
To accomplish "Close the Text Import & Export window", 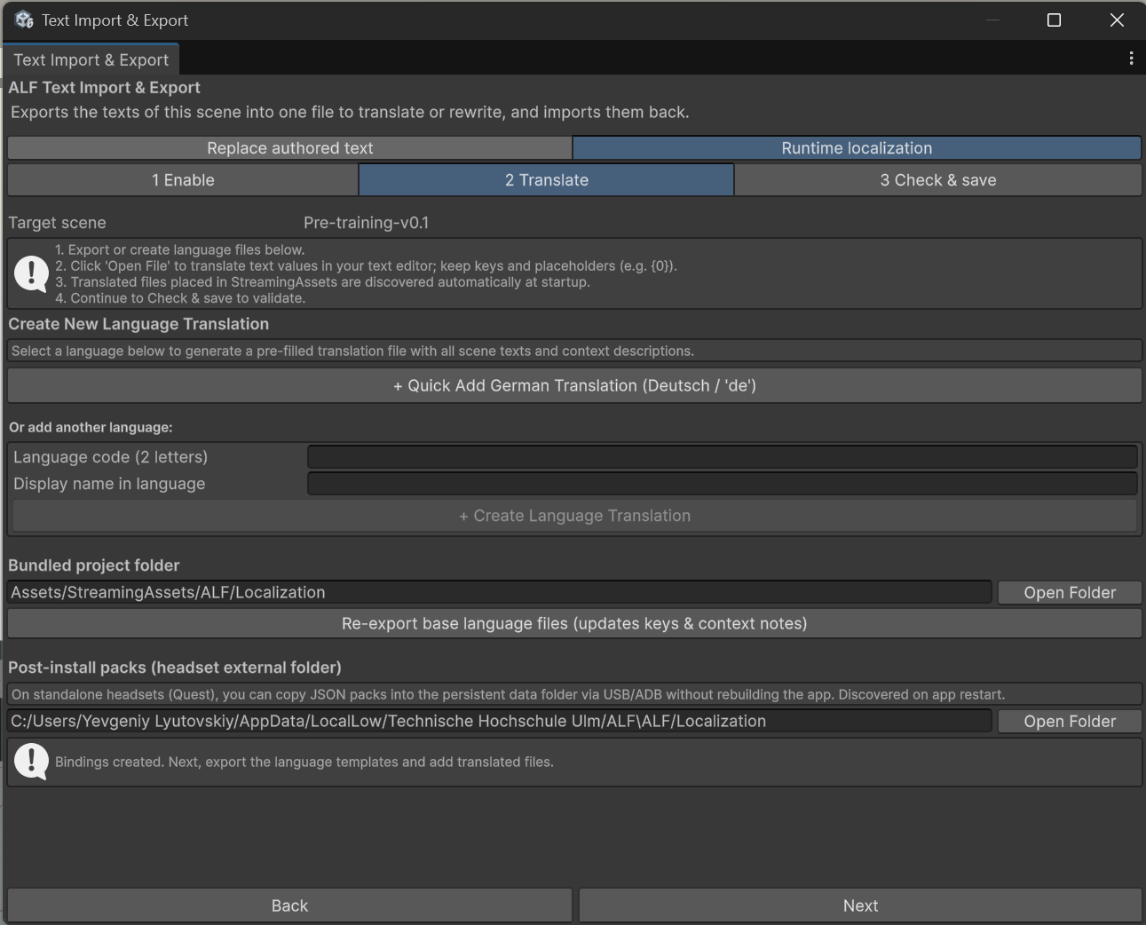I will pos(1117,20).
